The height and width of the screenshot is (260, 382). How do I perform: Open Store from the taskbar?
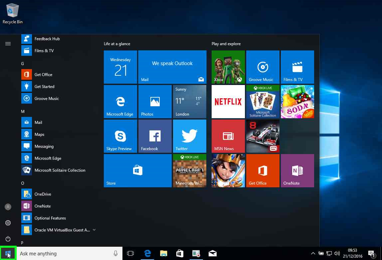[180, 253]
